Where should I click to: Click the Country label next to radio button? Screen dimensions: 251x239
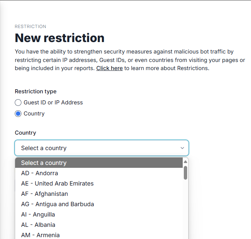(34, 114)
